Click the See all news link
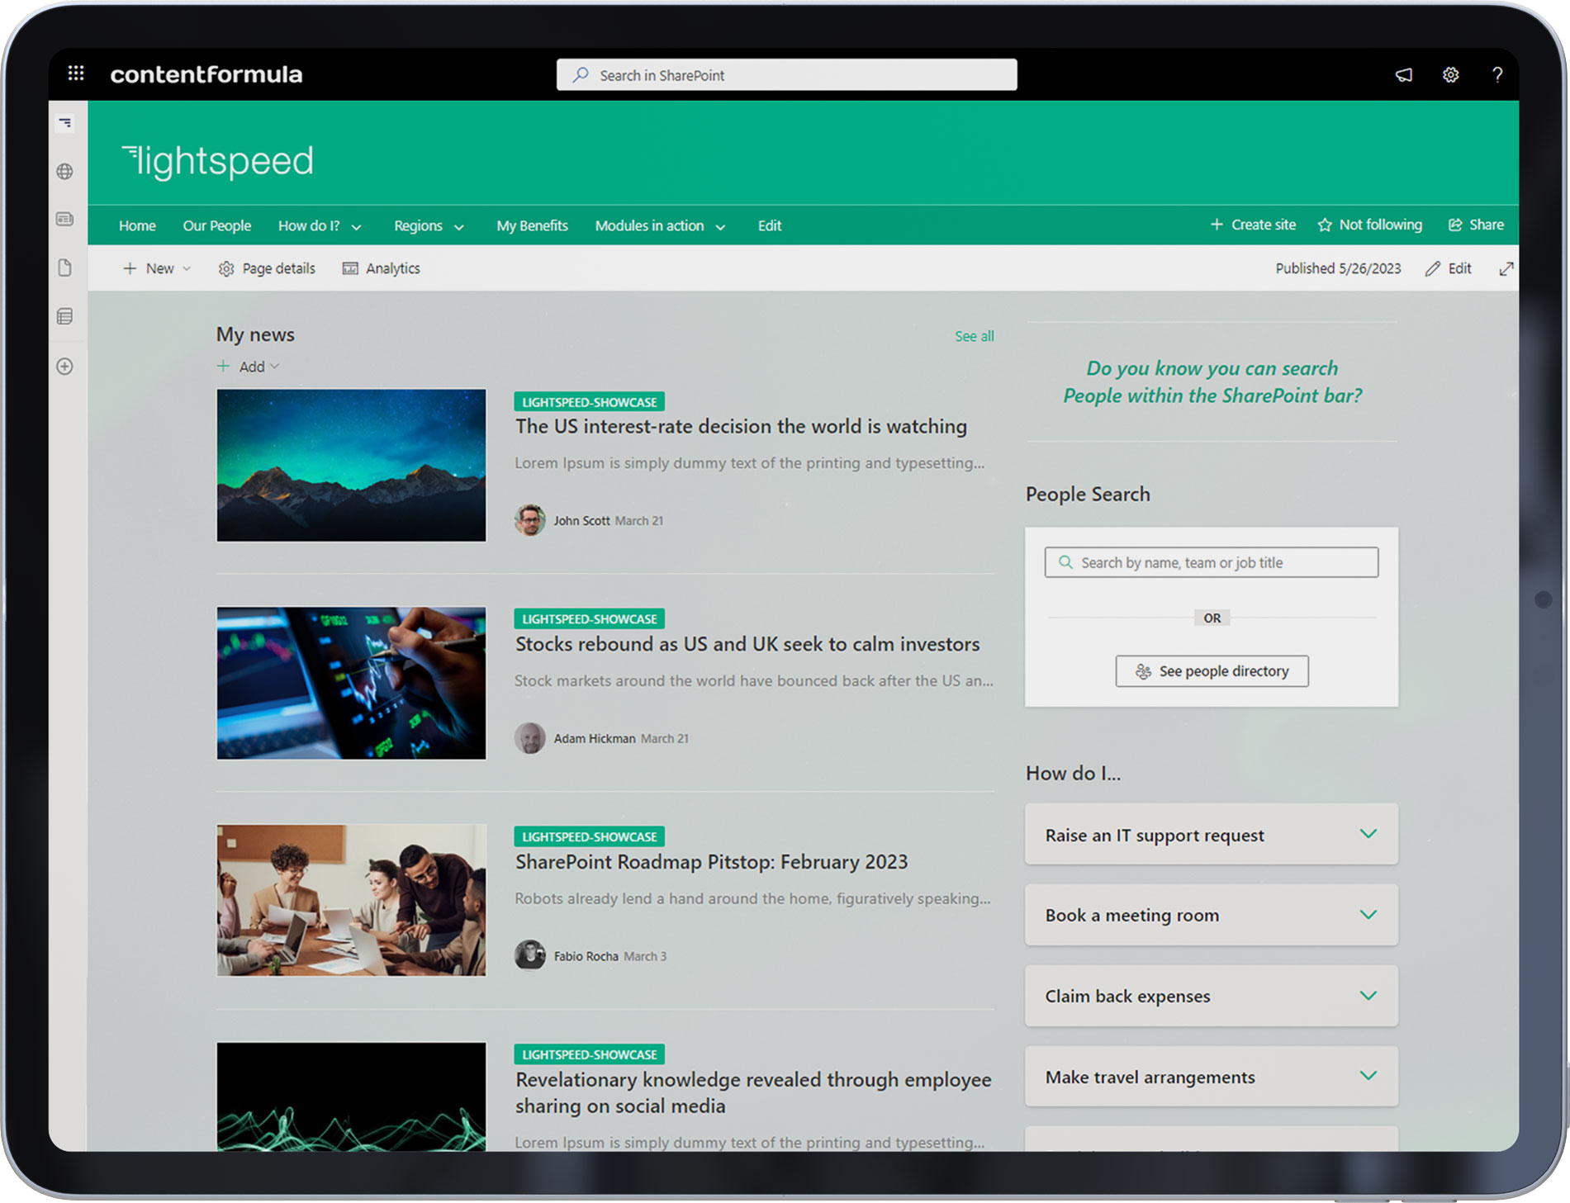This screenshot has height=1203, width=1570. 975,336
